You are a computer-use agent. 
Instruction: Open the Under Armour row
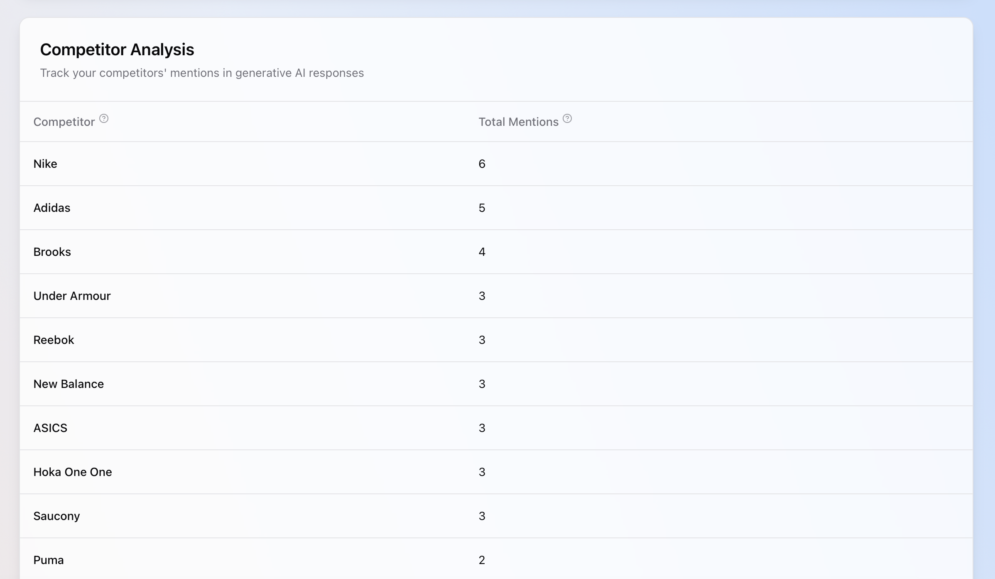pos(72,296)
